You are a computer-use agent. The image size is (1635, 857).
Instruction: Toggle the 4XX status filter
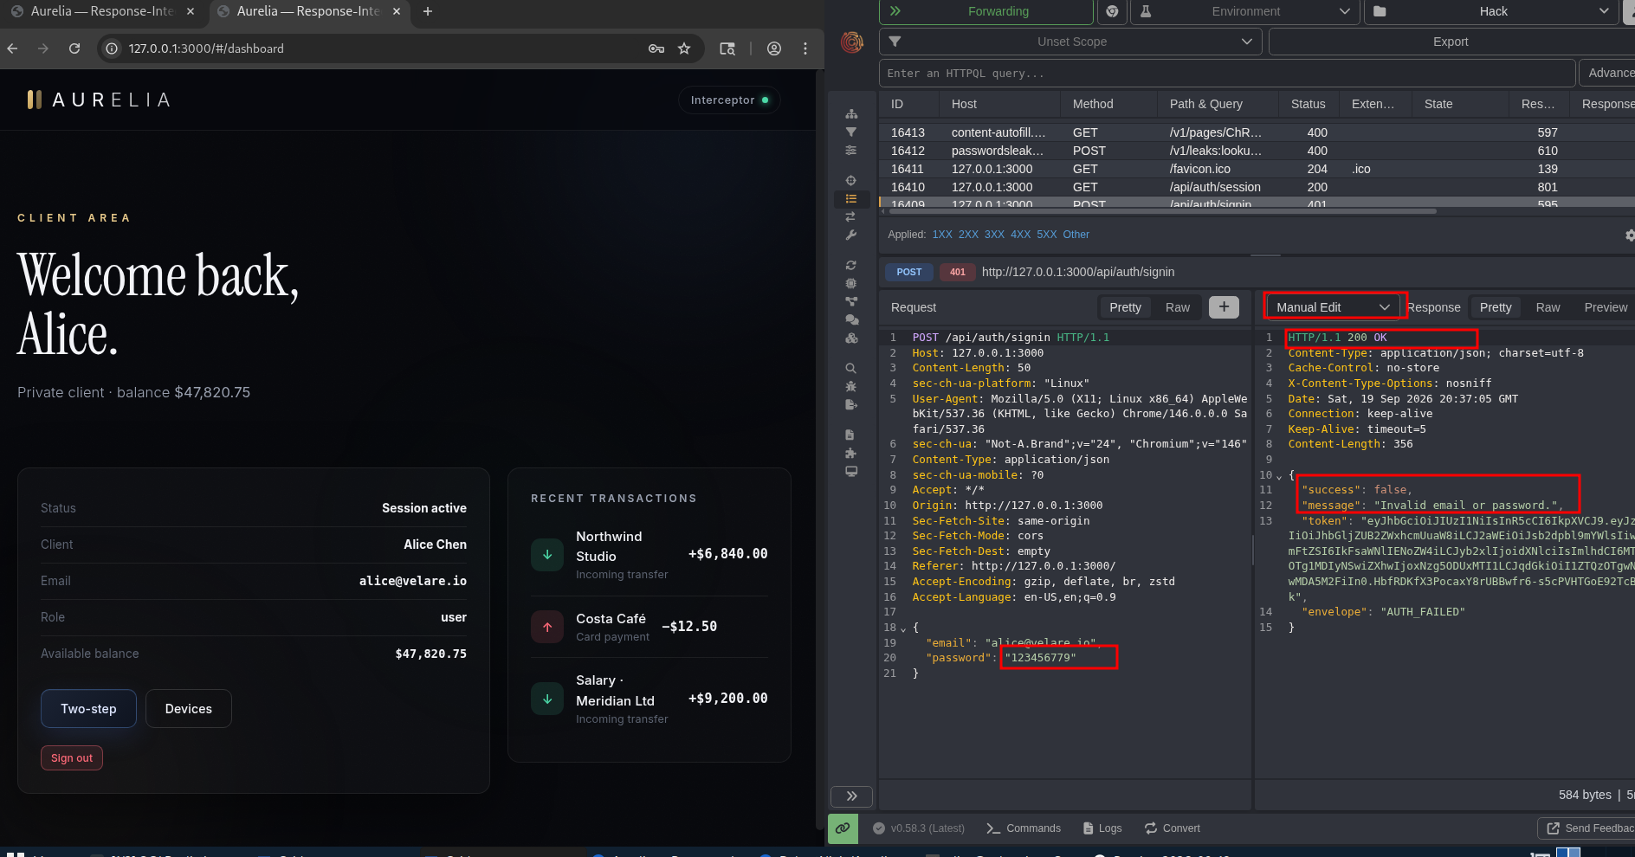tap(1020, 235)
